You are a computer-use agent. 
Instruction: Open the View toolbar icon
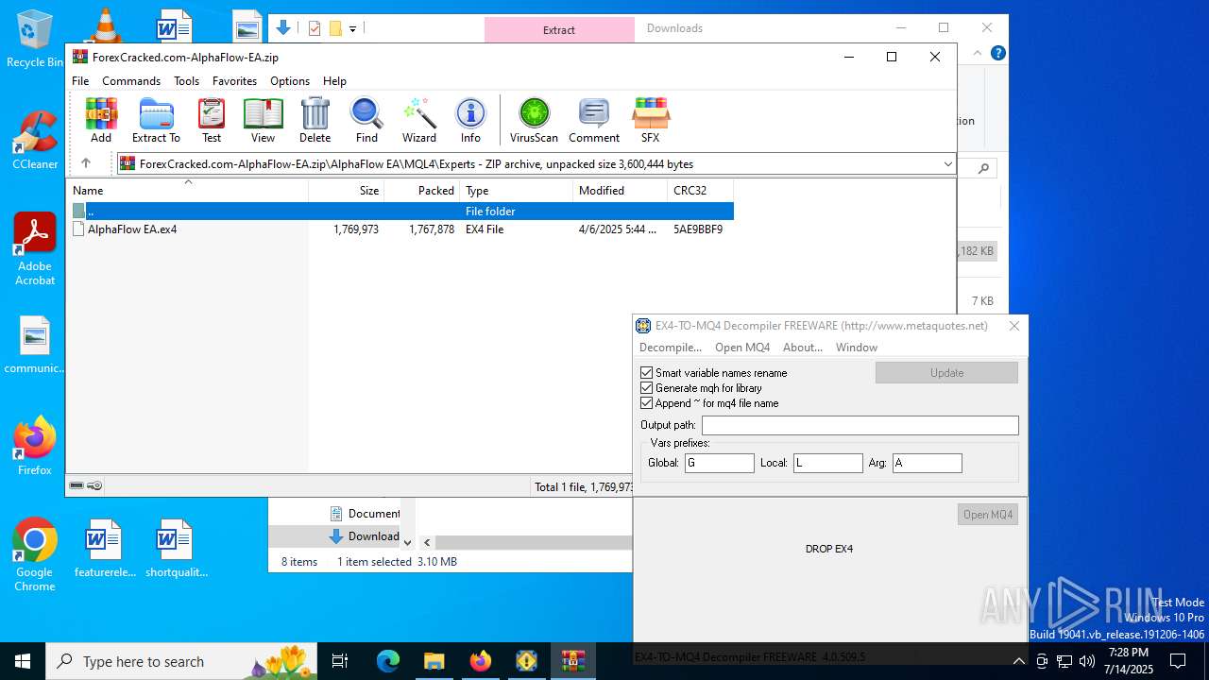pyautogui.click(x=263, y=120)
